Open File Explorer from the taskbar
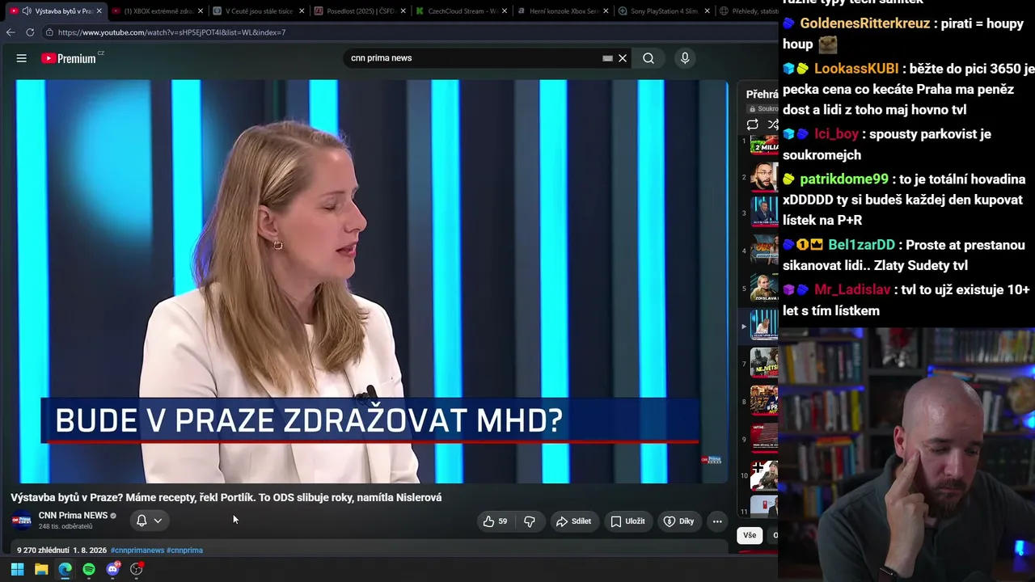The height and width of the screenshot is (582, 1035). (x=41, y=569)
